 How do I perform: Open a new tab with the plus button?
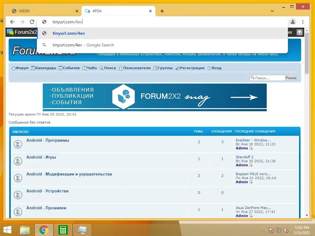162,11
